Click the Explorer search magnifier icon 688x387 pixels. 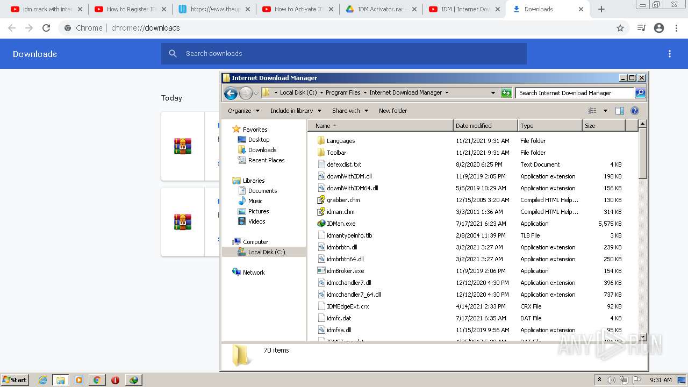point(640,93)
